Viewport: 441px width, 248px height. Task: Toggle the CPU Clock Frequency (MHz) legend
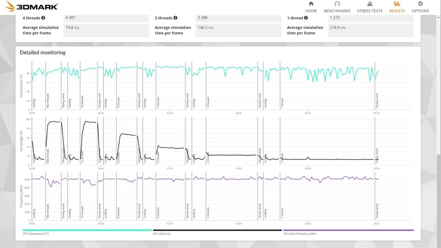300,234
